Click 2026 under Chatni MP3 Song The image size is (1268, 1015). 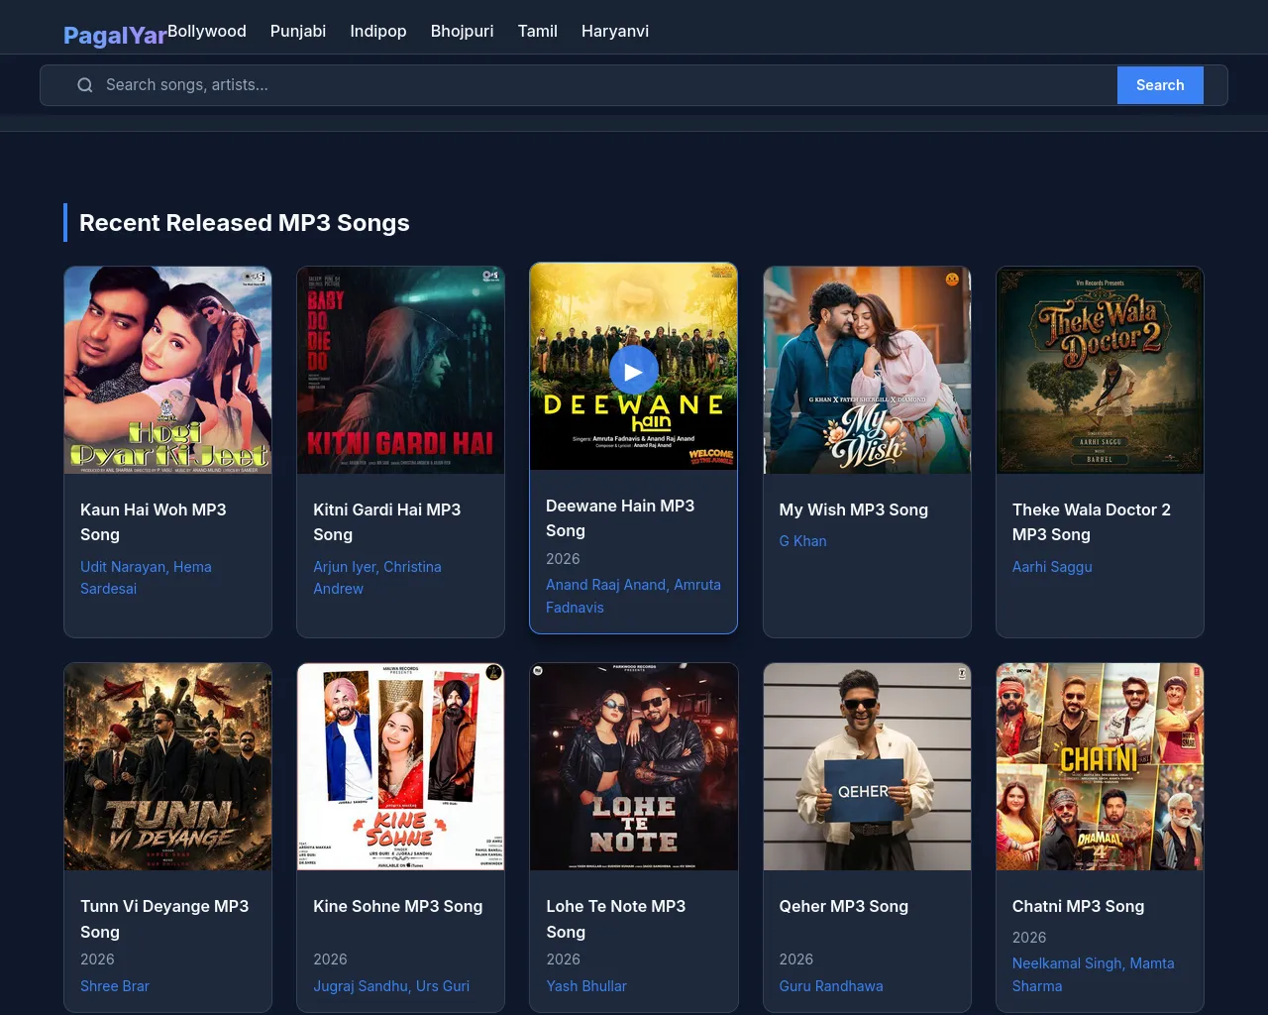click(x=1029, y=938)
